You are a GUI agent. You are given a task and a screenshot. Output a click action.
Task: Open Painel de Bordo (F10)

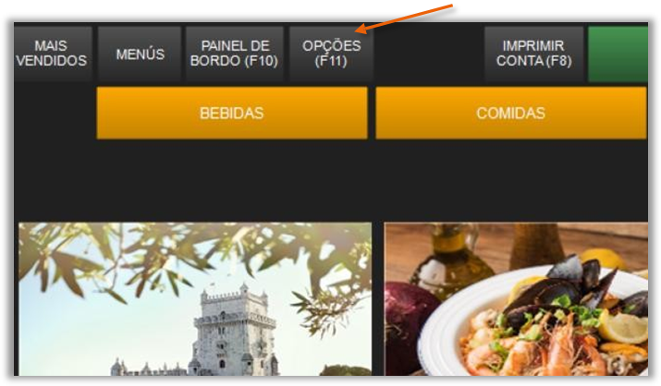tap(235, 54)
